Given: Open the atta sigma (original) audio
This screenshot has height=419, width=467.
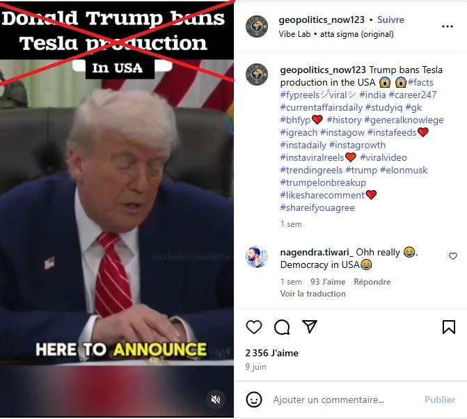Looking at the screenshot, I should coord(356,34).
